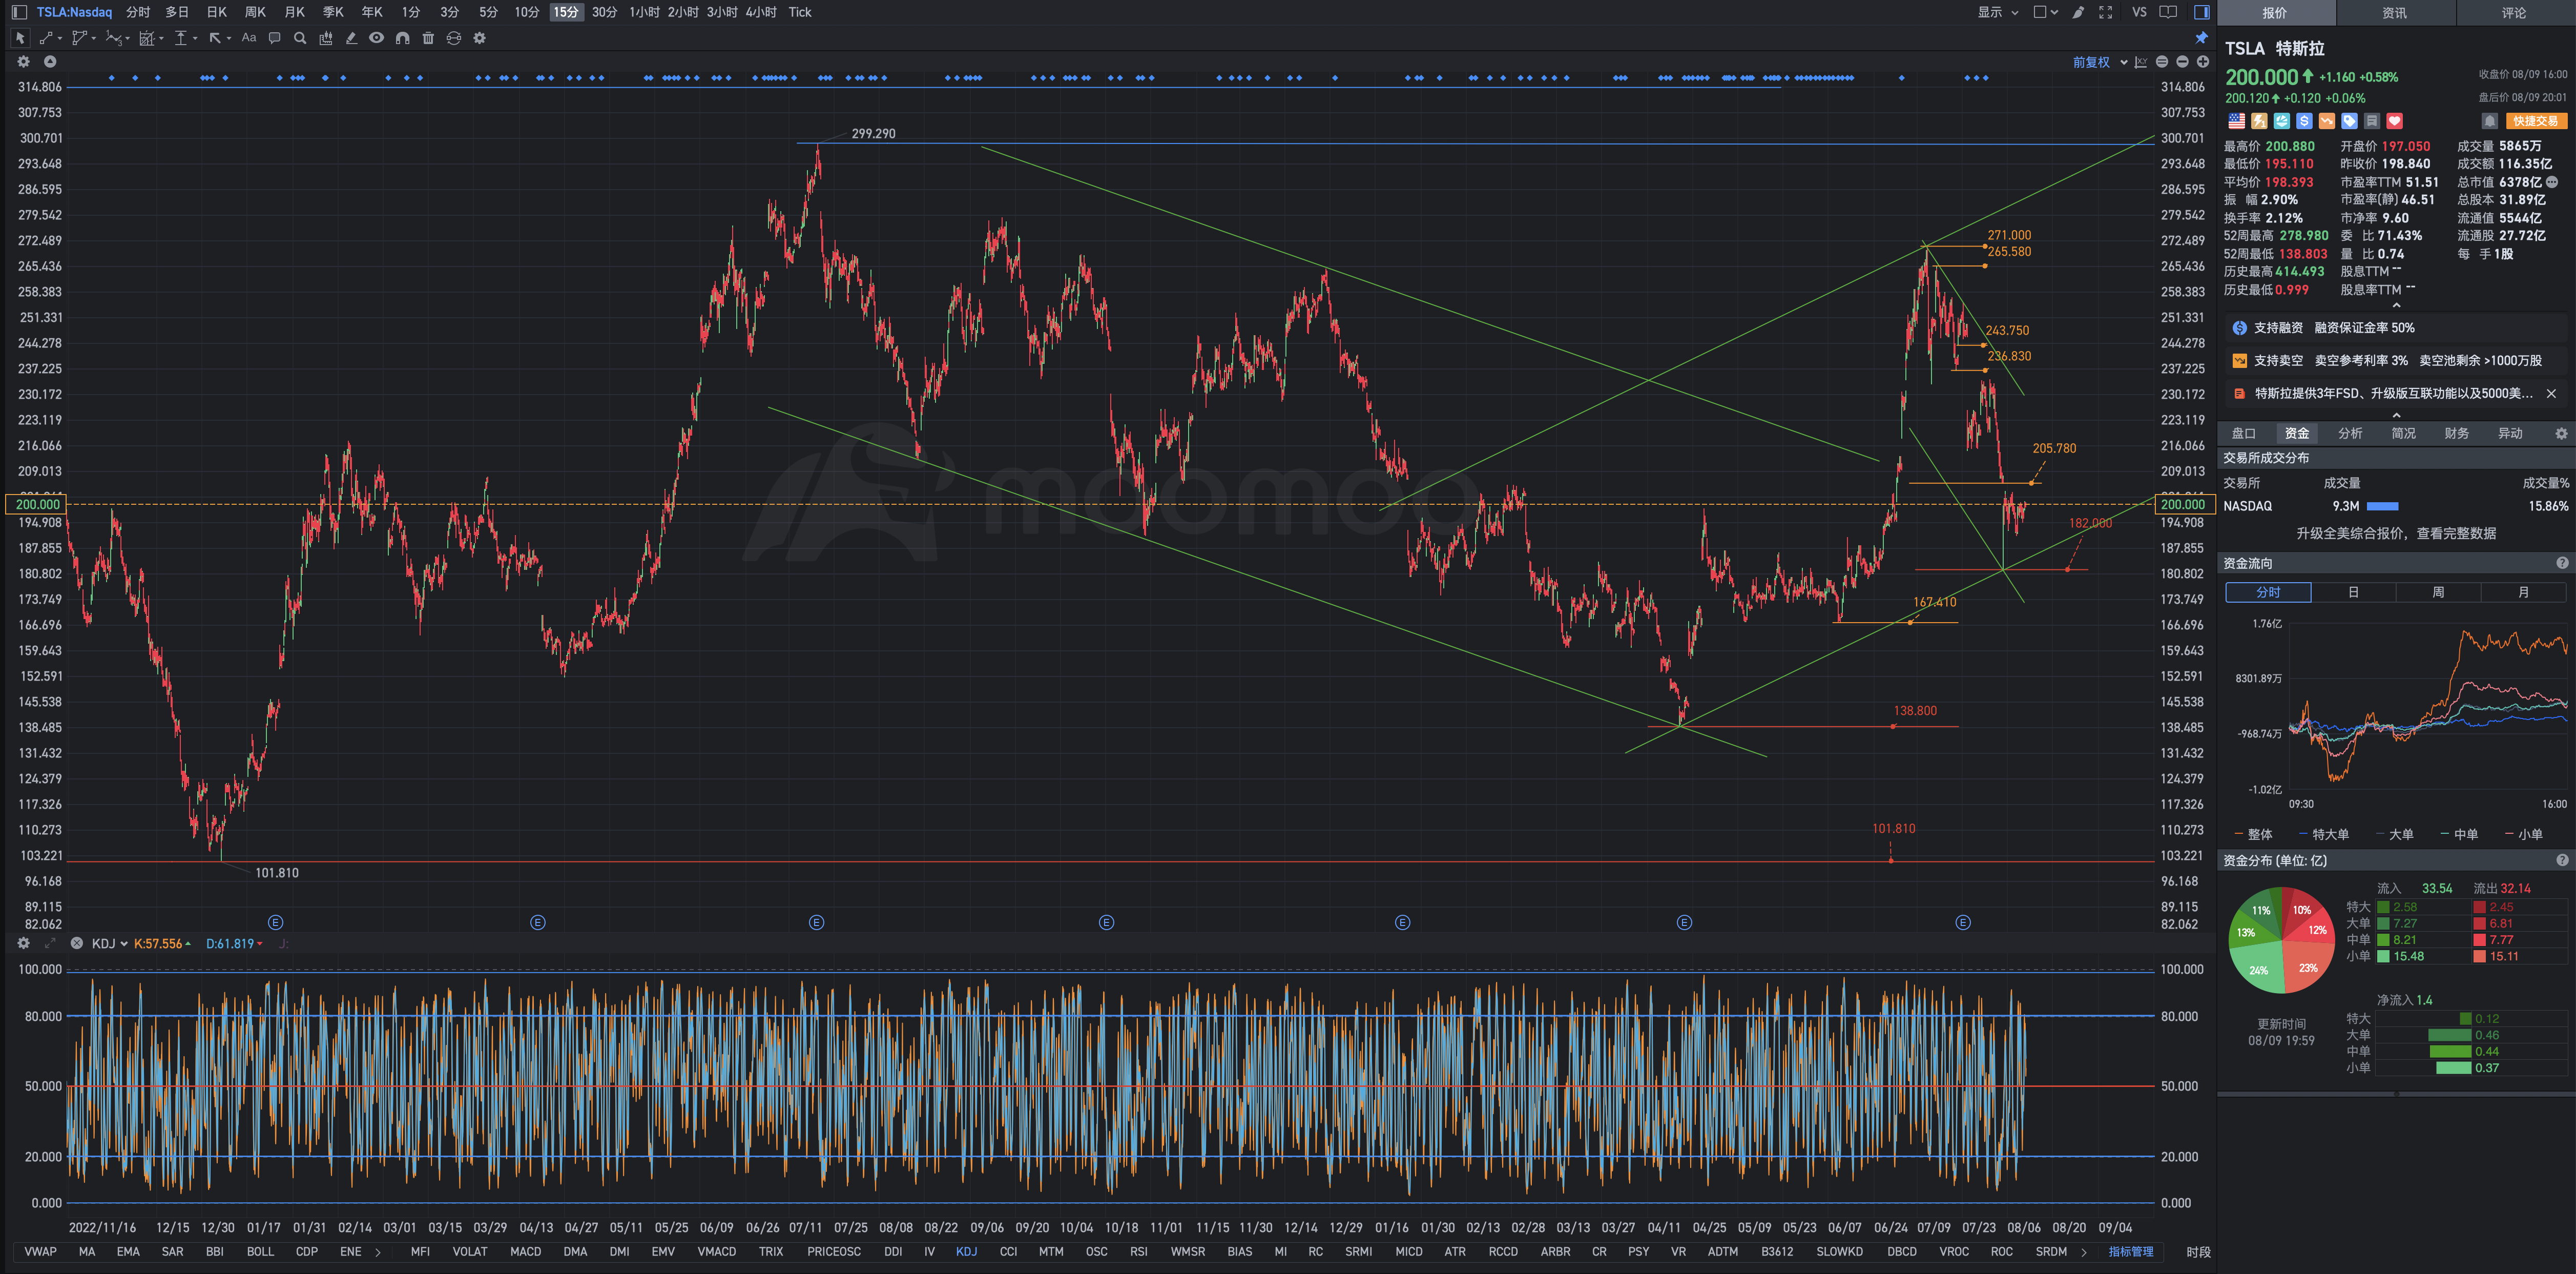Open the candlestick chart style tool
Viewport: 2576px width, 1274px height.
pyautogui.click(x=325, y=38)
